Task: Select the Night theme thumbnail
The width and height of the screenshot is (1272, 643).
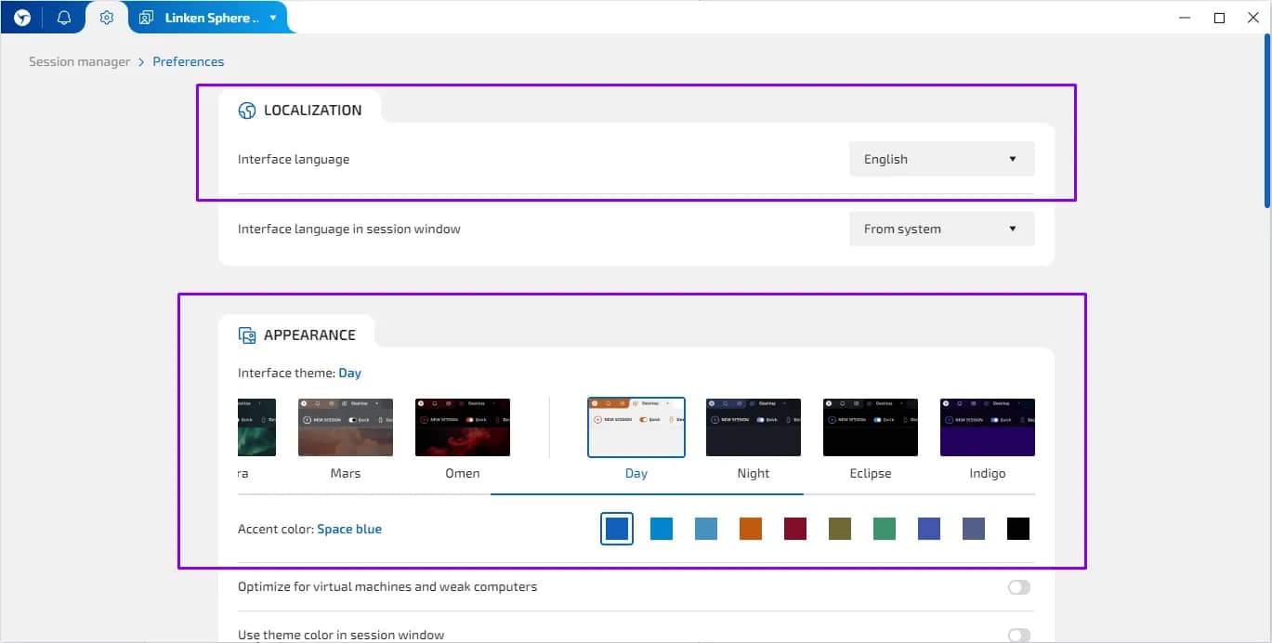Action: click(754, 427)
